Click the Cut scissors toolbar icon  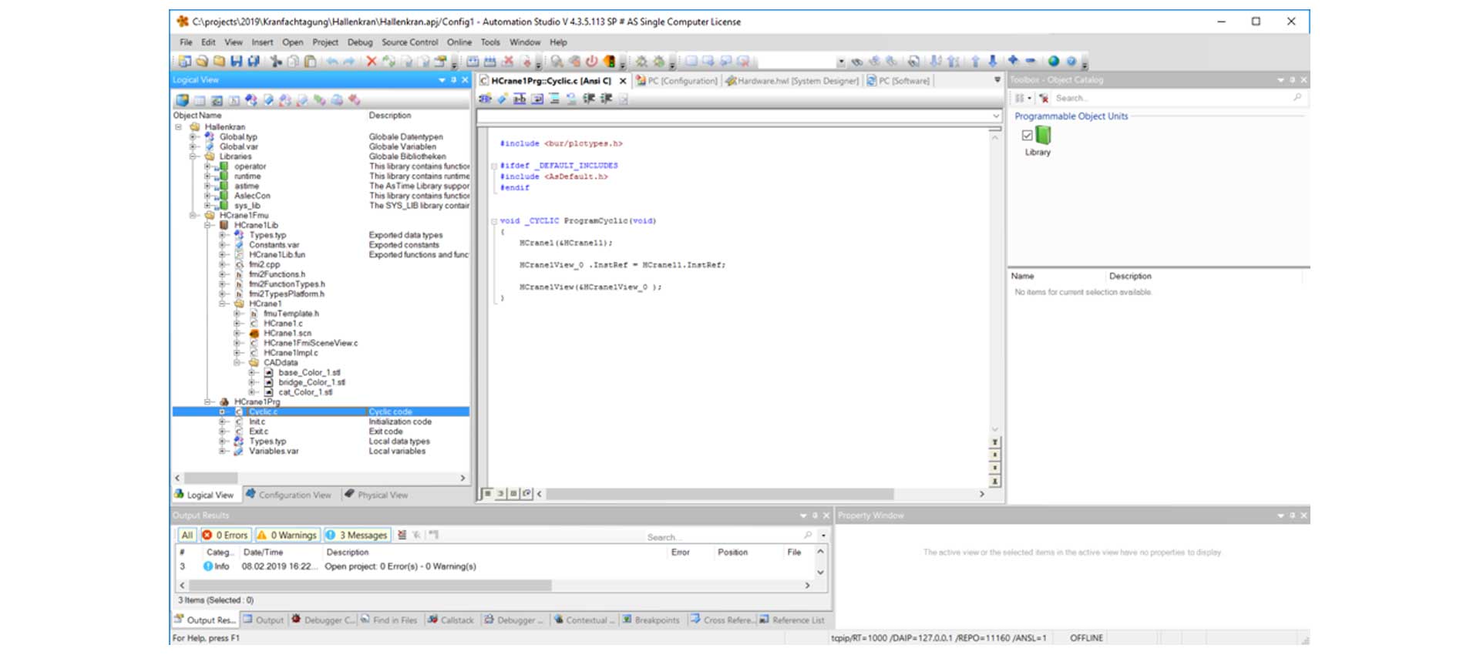[275, 61]
